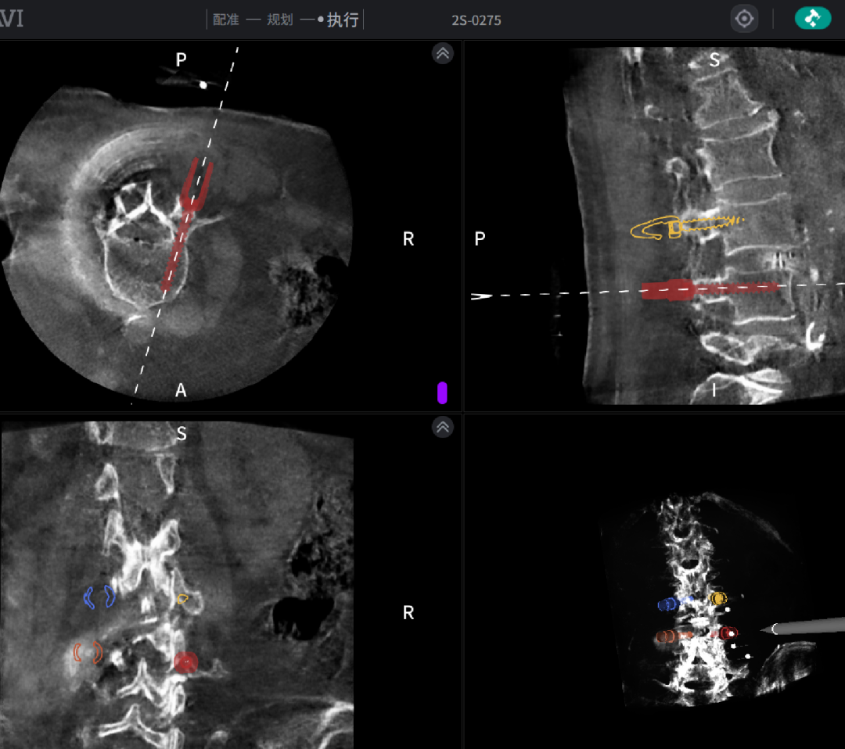This screenshot has height=749, width=845.
Task: Switch to the 规划 planning step
Action: click(x=279, y=20)
